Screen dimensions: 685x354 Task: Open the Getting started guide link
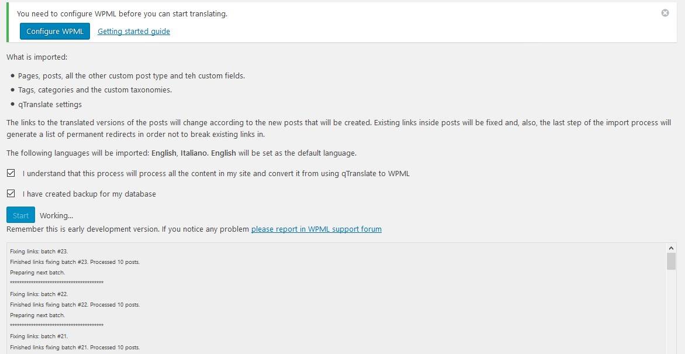point(134,31)
